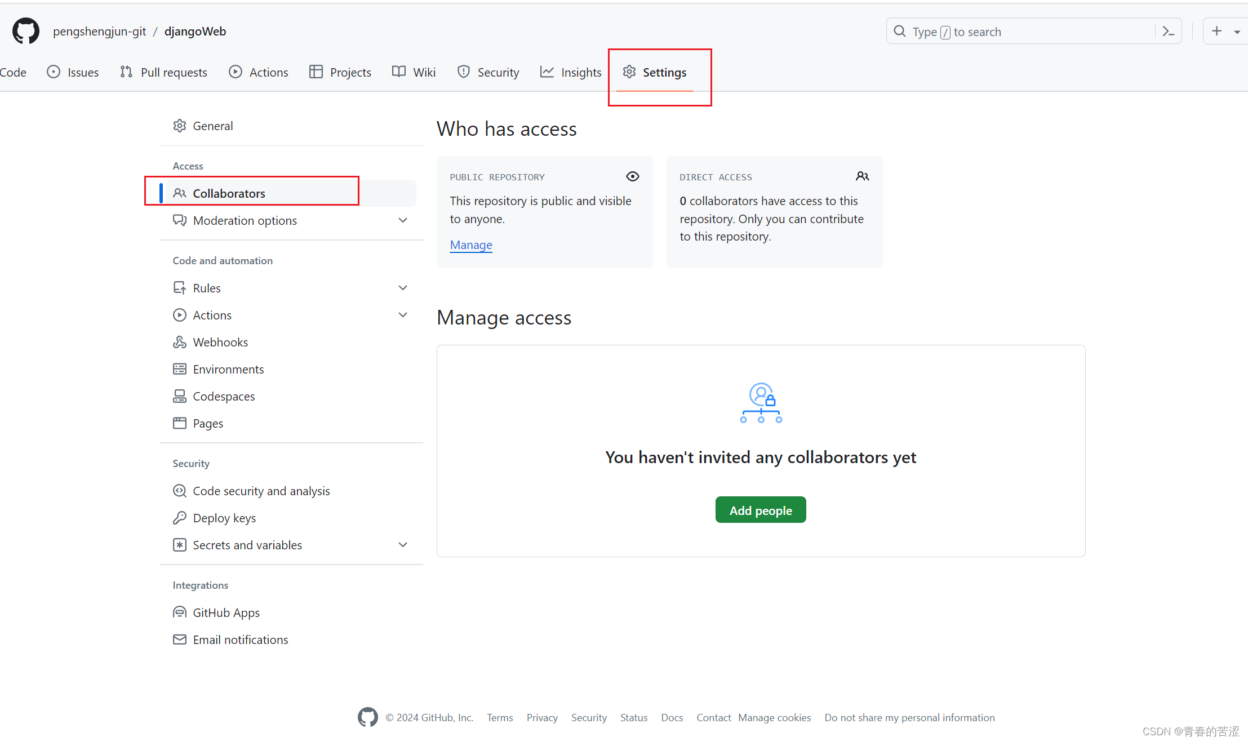Expand the Rules sidebar section
This screenshot has height=742, width=1248.
click(x=402, y=288)
